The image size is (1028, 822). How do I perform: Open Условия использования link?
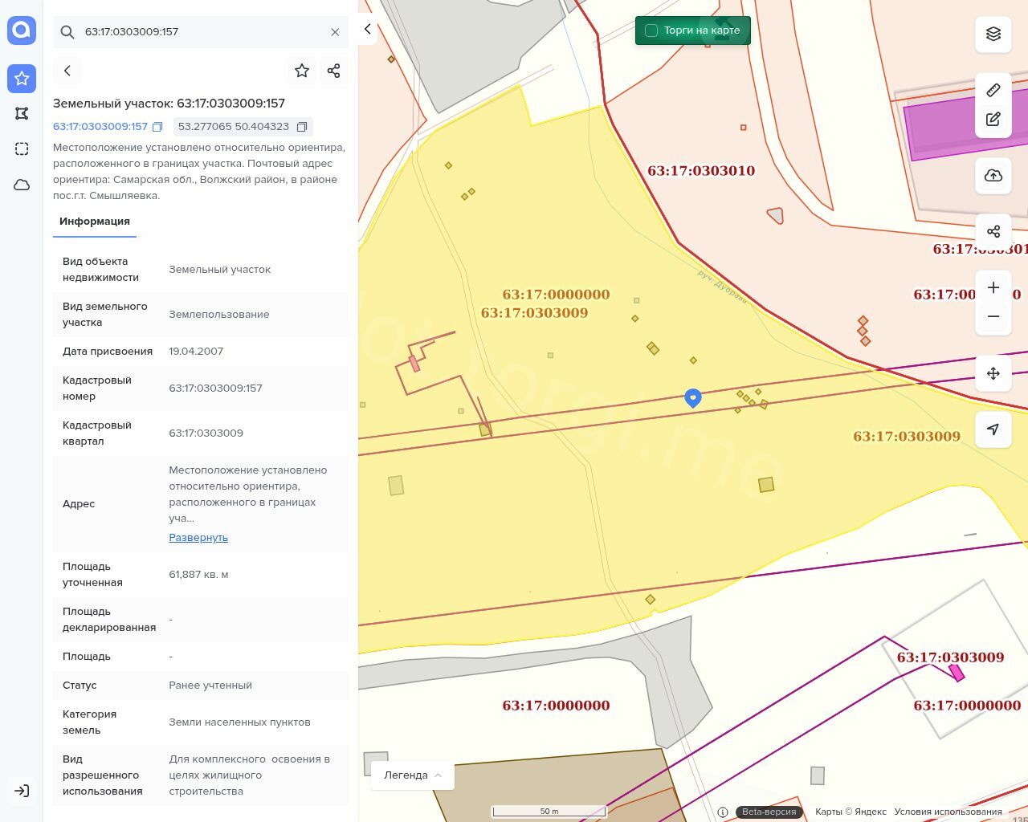pyautogui.click(x=948, y=812)
